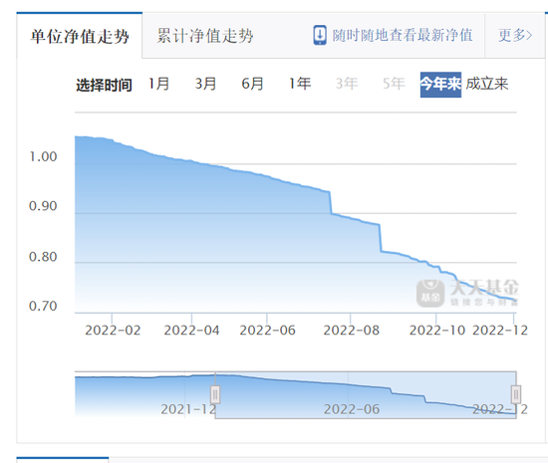Viewport: 548px width, 463px height.
Task: Click right range handle in navigator
Action: pos(516,394)
